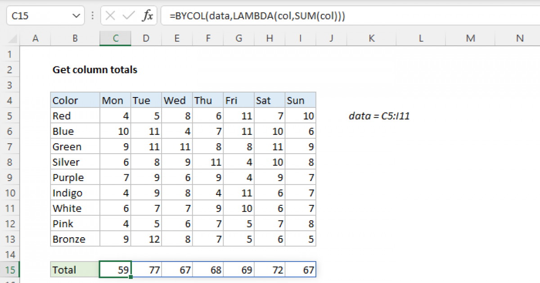This screenshot has width=540, height=283.
Task: Select column M header
Action: 470,39
